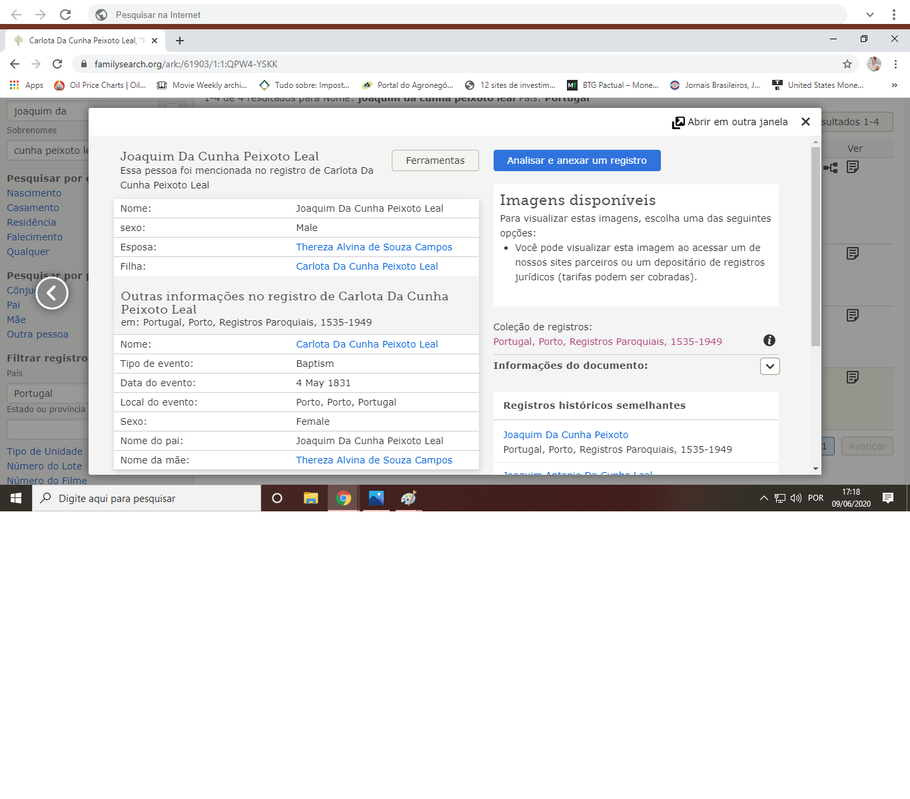910x799 pixels.
Task: Close the record details dialog
Action: (805, 122)
